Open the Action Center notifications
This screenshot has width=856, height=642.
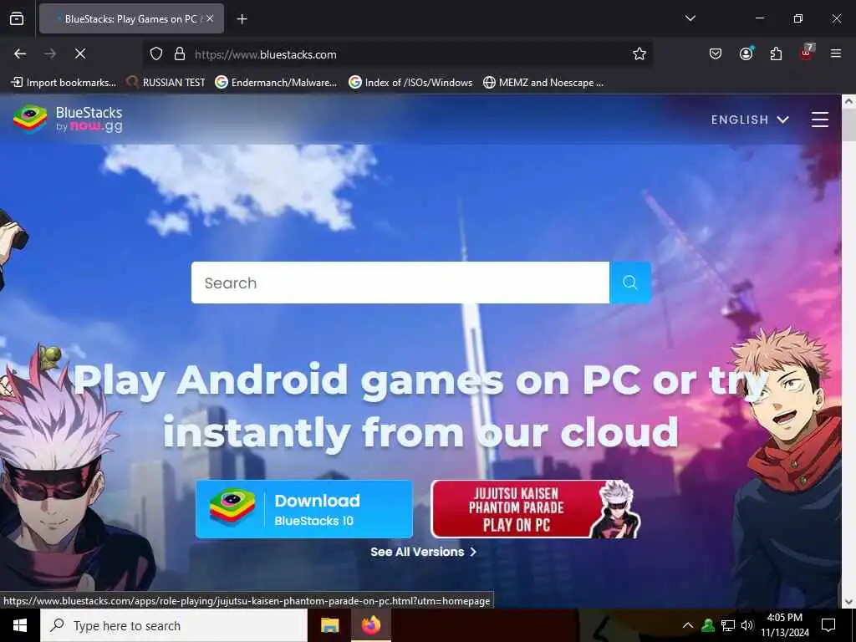point(828,625)
